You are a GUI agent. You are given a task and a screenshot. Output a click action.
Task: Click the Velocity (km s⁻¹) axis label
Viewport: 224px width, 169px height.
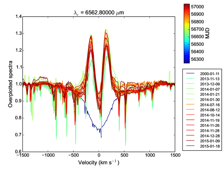click(x=99, y=163)
